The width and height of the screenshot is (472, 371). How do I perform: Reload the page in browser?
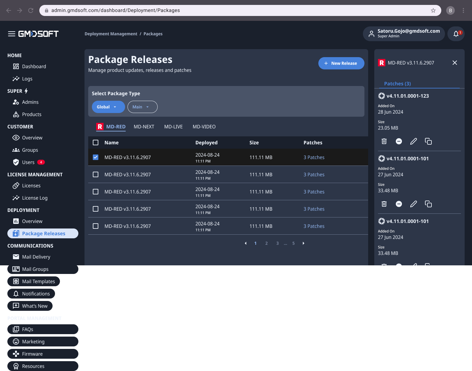coord(31,10)
